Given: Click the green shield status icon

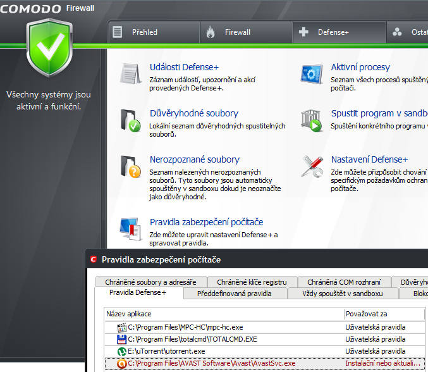Looking at the screenshot, I should (x=49, y=48).
